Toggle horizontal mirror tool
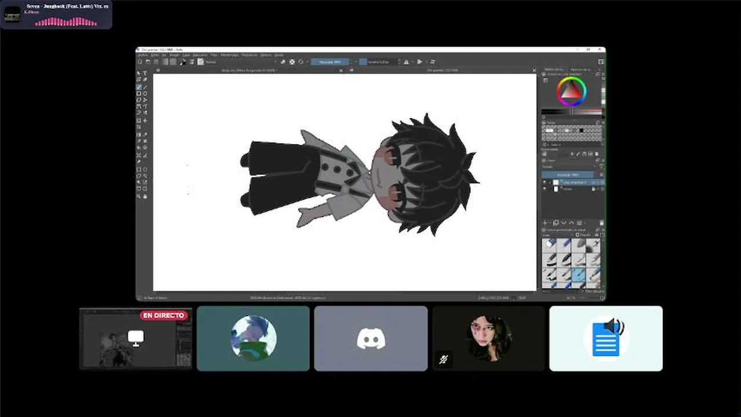The width and height of the screenshot is (741, 417). (406, 62)
